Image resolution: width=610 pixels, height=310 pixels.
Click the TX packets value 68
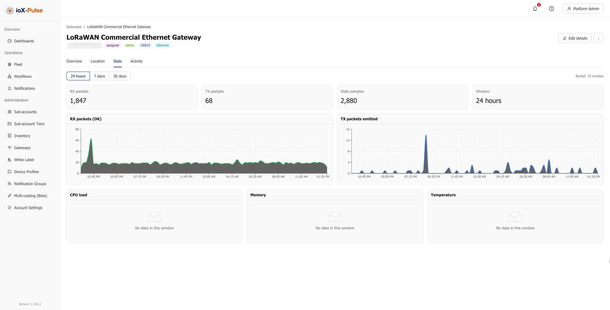(x=209, y=101)
